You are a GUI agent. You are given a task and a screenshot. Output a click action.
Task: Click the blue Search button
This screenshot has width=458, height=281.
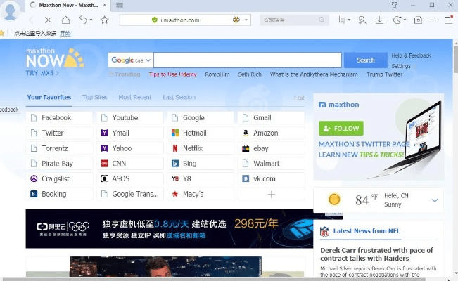[365, 60]
